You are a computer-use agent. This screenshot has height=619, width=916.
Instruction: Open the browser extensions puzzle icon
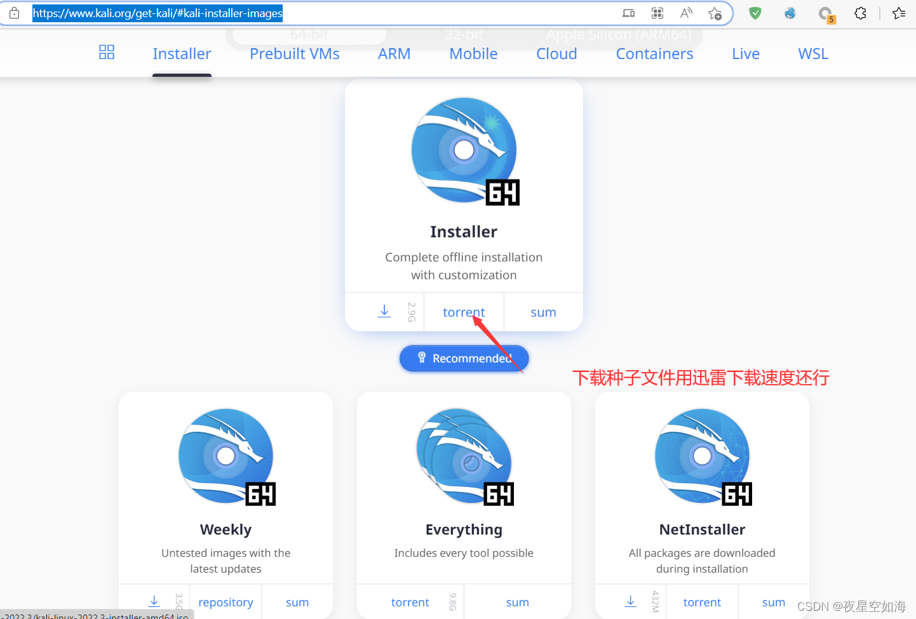(x=860, y=13)
